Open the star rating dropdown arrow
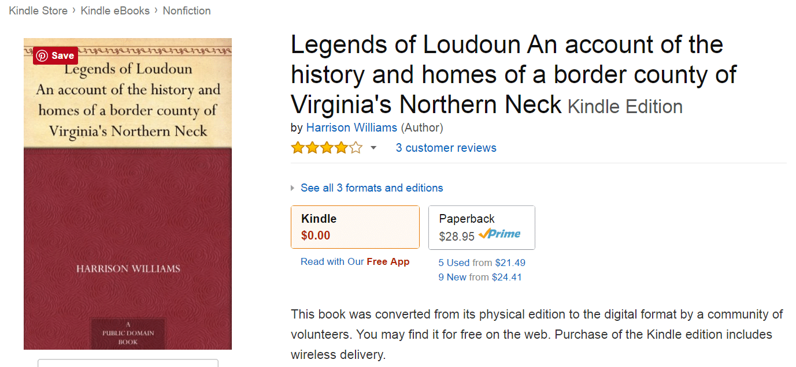This screenshot has width=796, height=367. click(373, 148)
